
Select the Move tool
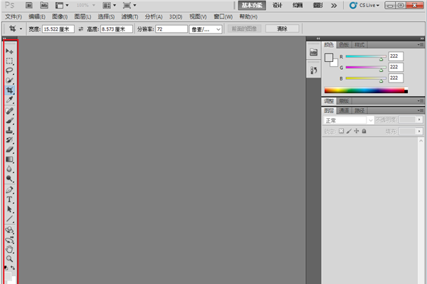(x=9, y=51)
